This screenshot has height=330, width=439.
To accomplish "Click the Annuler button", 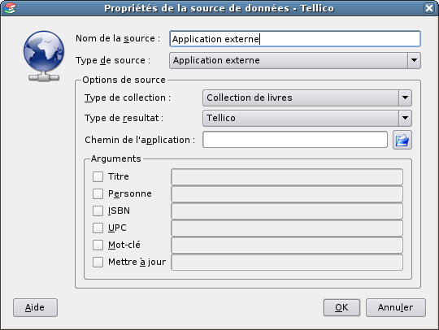I will coord(396,307).
